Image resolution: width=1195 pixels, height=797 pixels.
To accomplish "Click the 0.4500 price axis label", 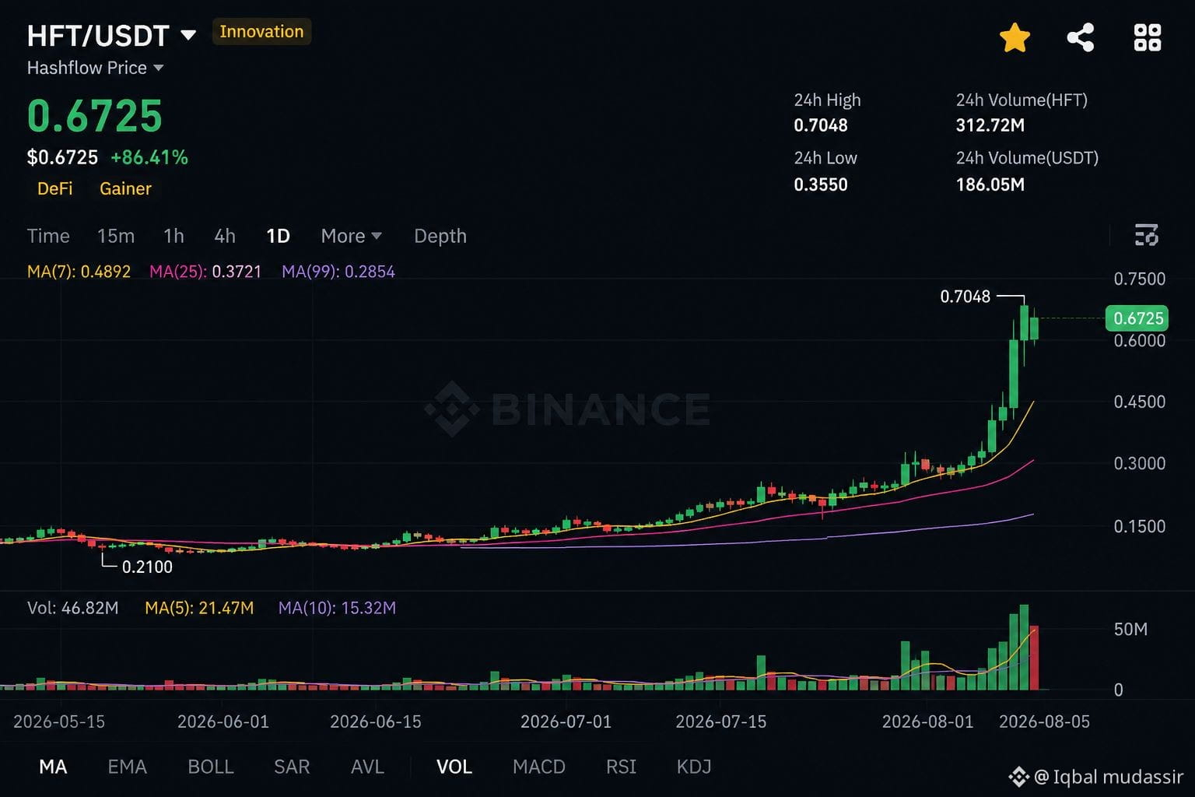I will (x=1140, y=402).
